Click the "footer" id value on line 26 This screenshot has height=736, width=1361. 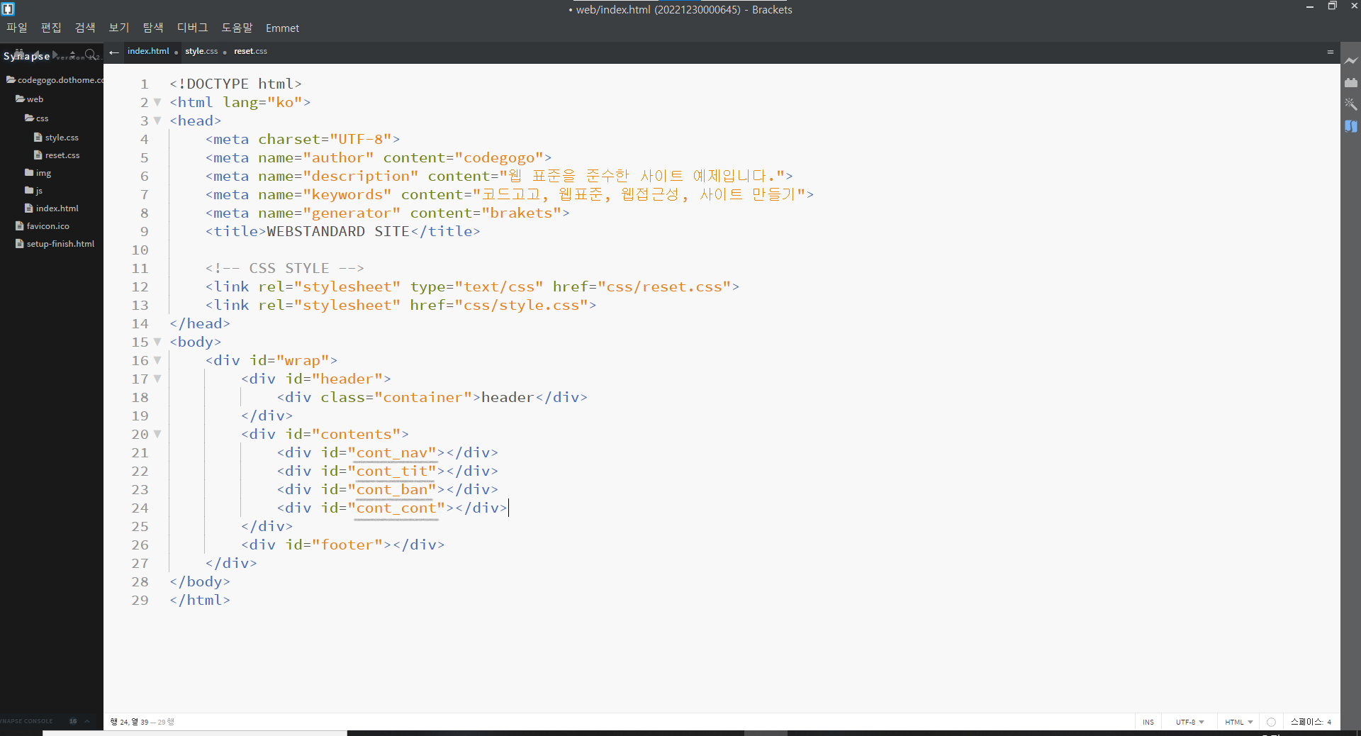(352, 545)
